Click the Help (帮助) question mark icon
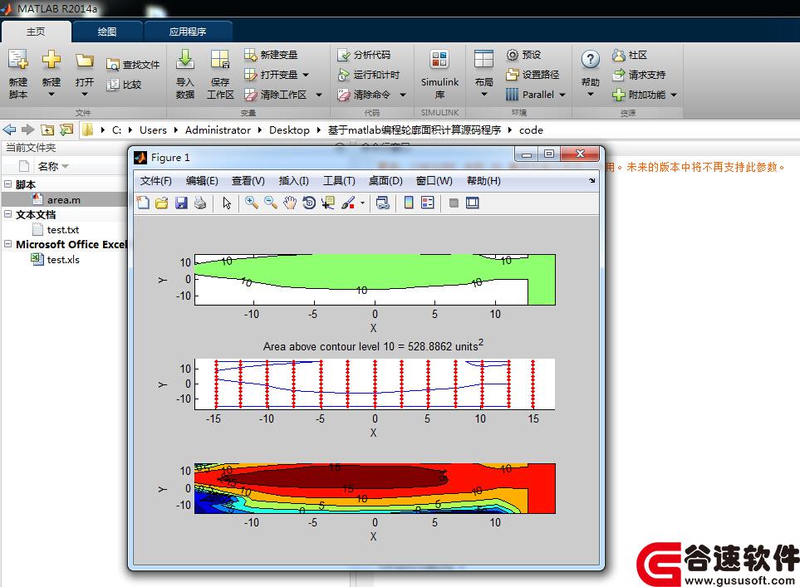Screen dimensions: 800x587 pyautogui.click(x=591, y=60)
